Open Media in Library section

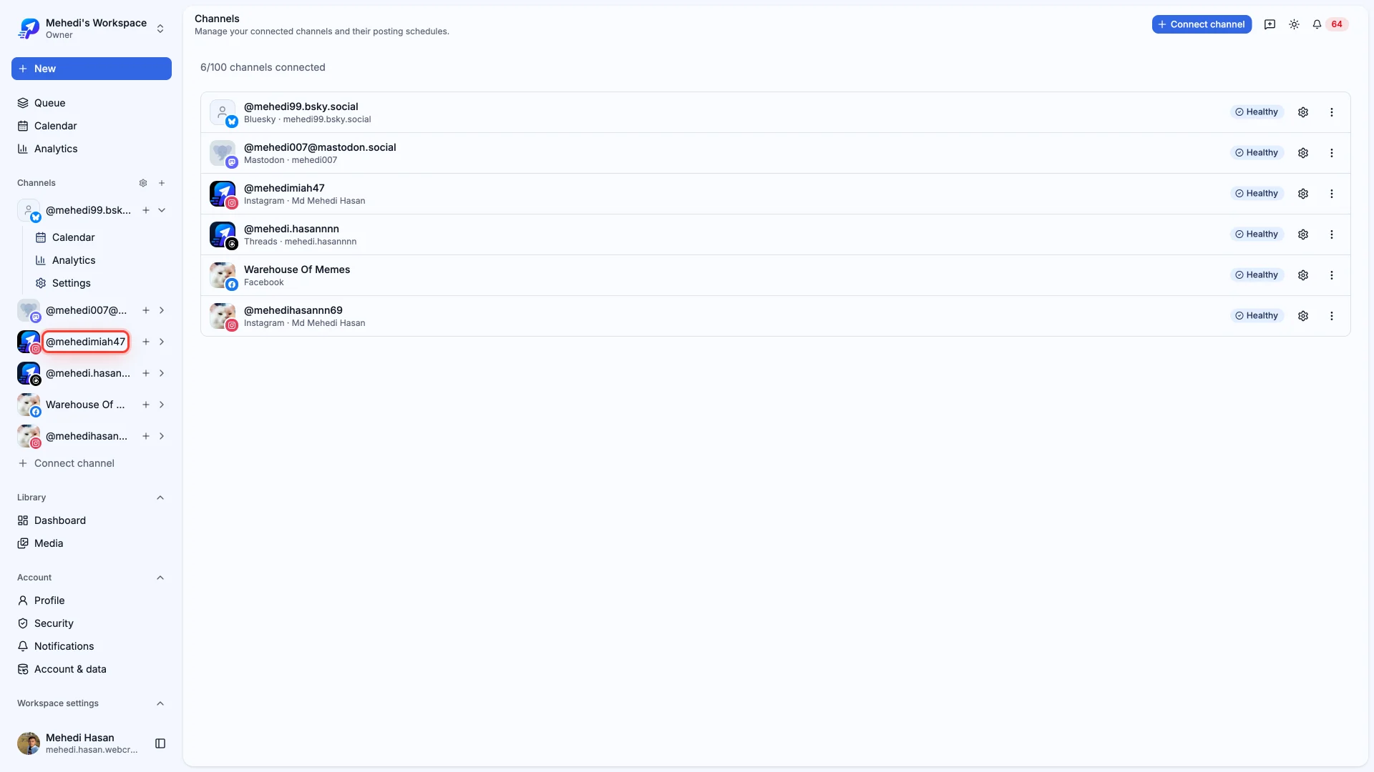(x=92, y=543)
